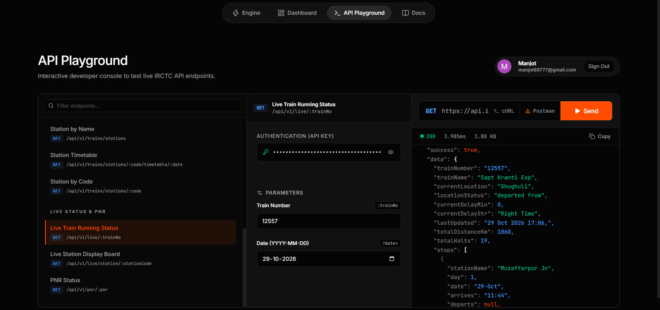Copy request as cURL
The height and width of the screenshot is (310, 660).
pos(504,111)
